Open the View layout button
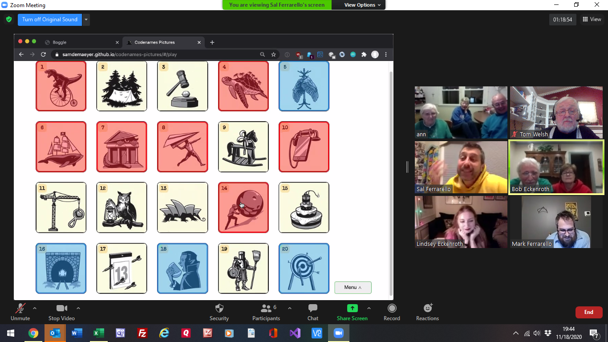 click(592, 19)
